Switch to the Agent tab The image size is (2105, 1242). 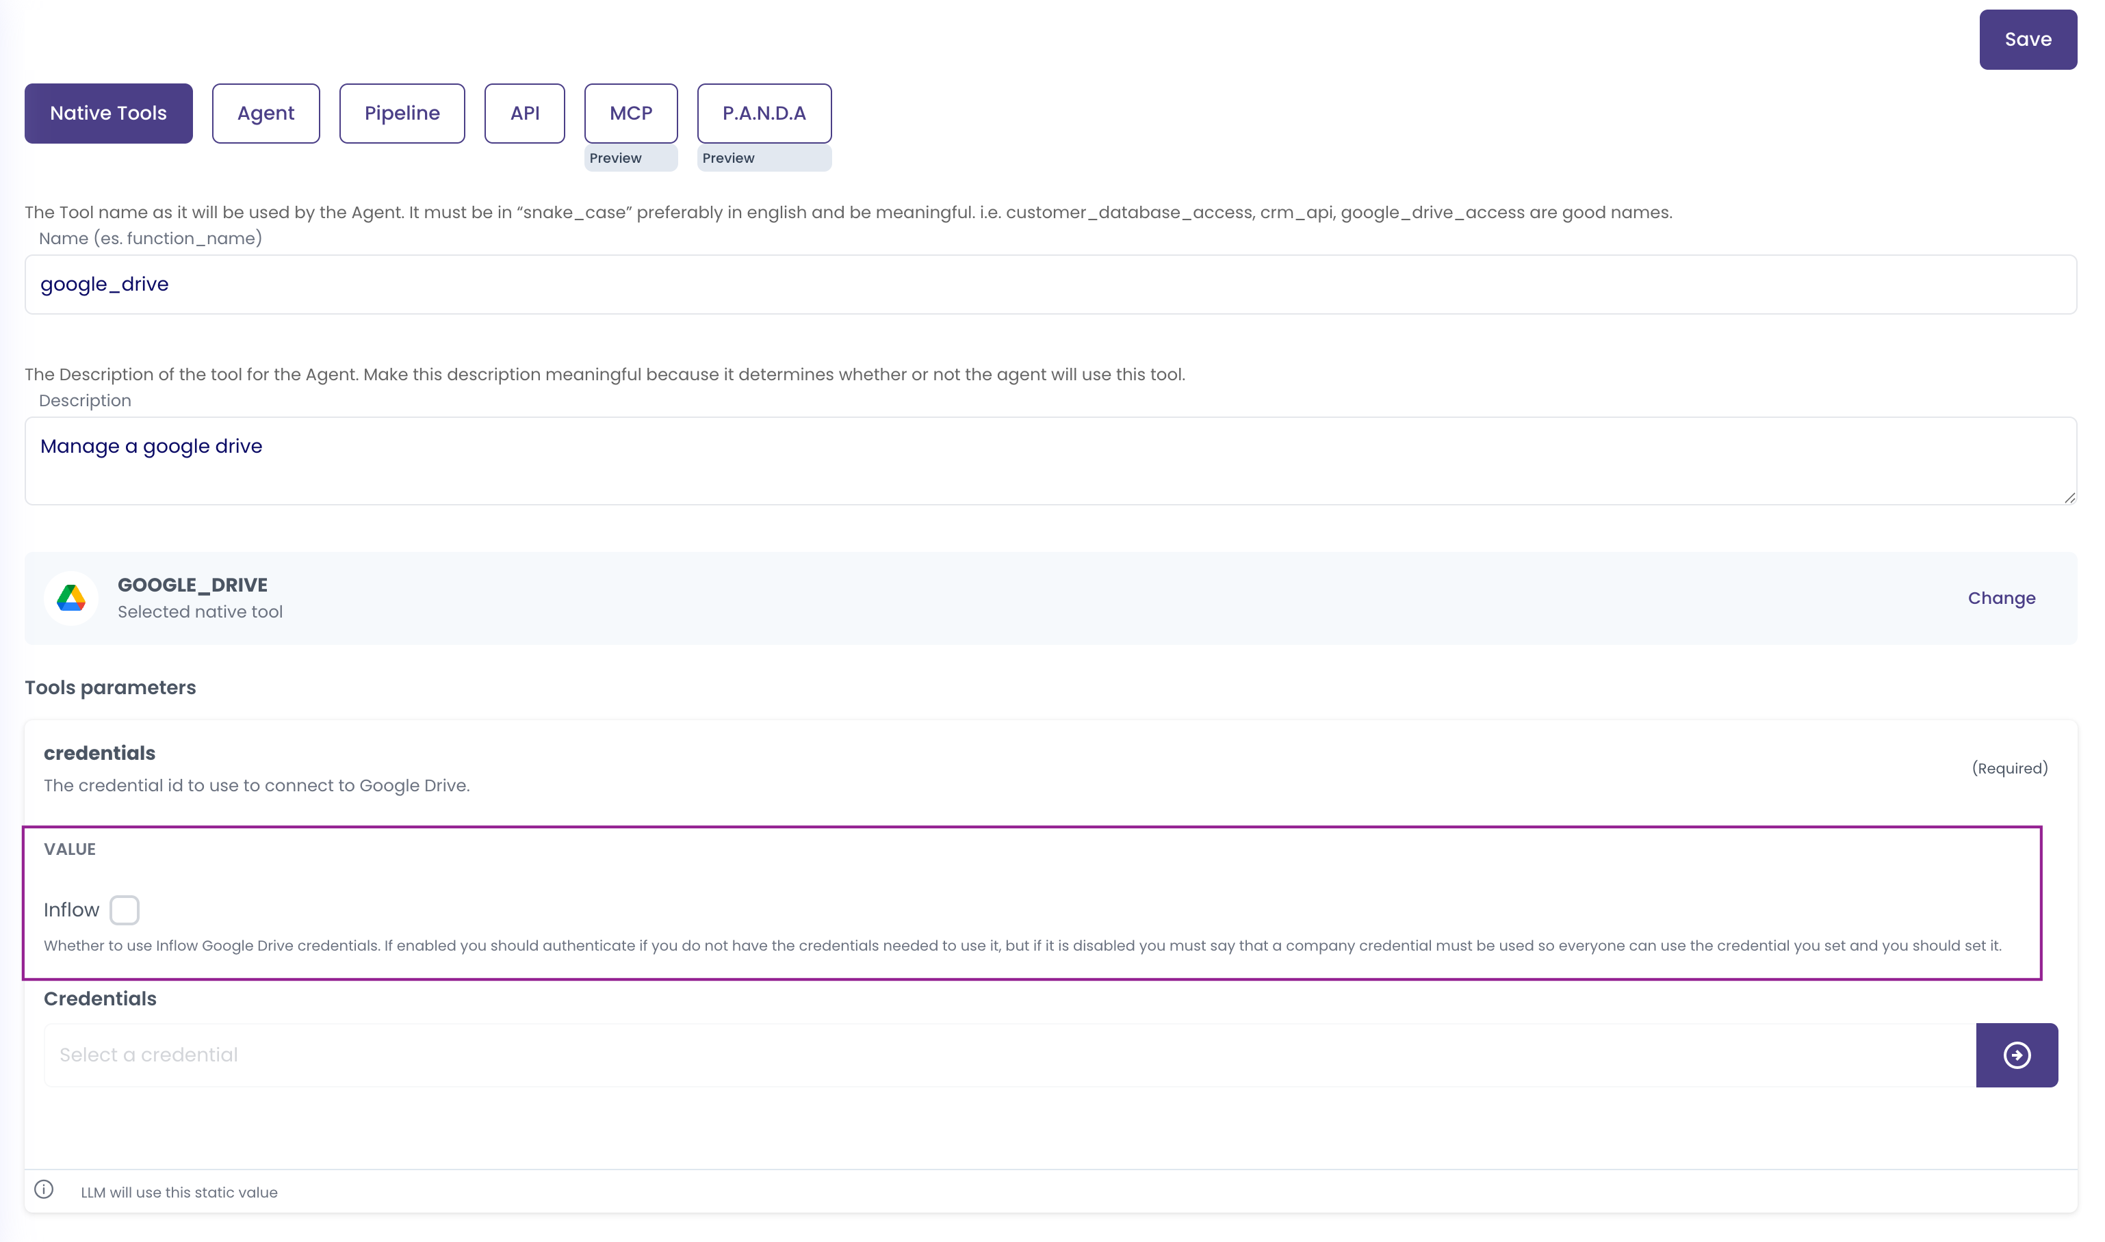pyautogui.click(x=266, y=113)
